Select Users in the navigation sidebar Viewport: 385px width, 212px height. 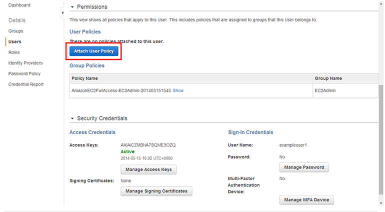[x=14, y=42]
